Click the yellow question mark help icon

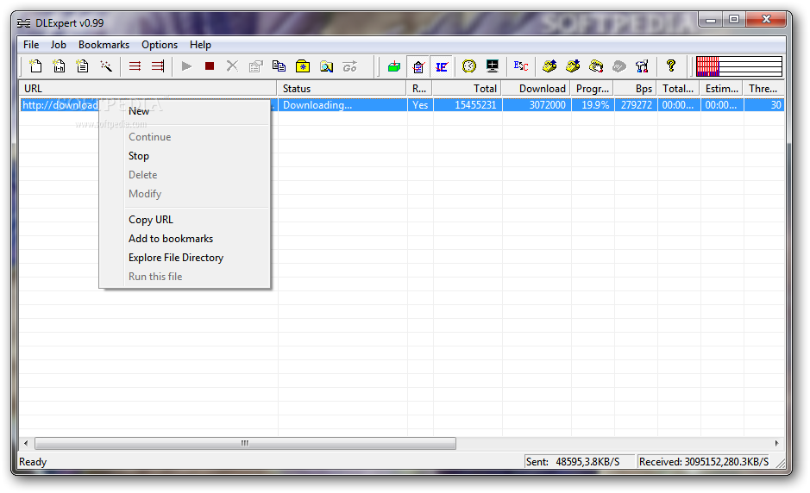(670, 66)
